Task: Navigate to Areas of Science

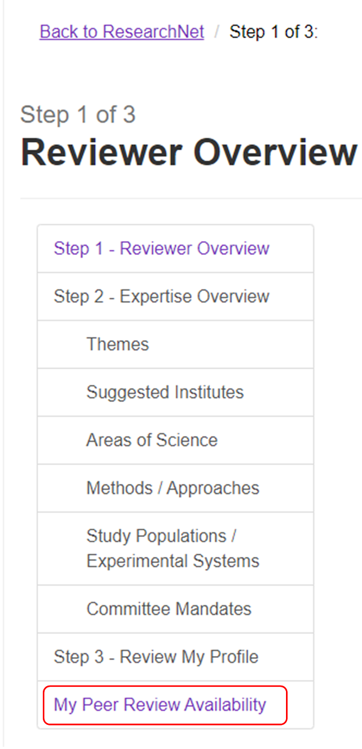Action: pyautogui.click(x=151, y=440)
